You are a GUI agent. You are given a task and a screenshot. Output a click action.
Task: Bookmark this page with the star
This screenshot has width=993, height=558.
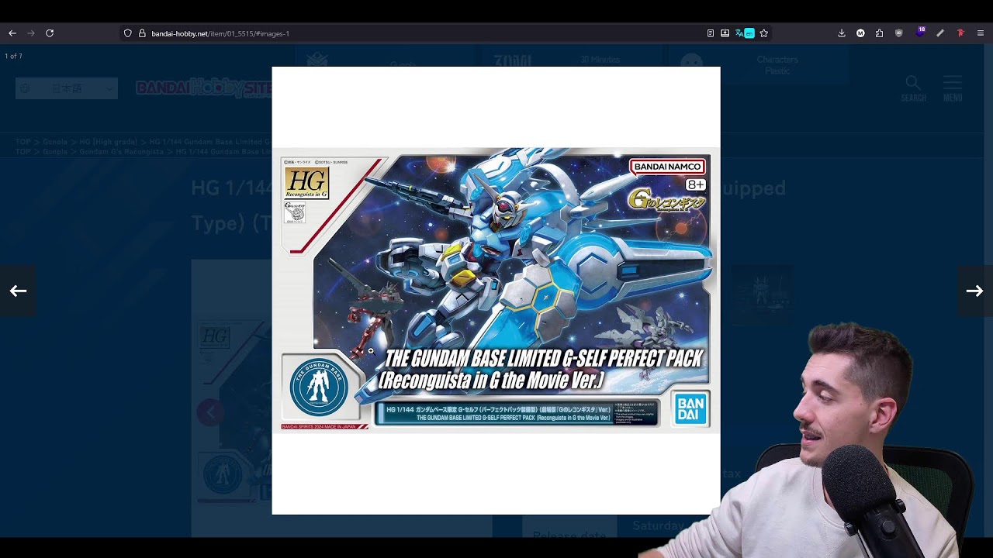764,33
